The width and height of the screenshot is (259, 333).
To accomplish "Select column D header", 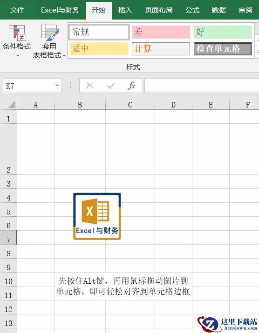I will [173, 105].
